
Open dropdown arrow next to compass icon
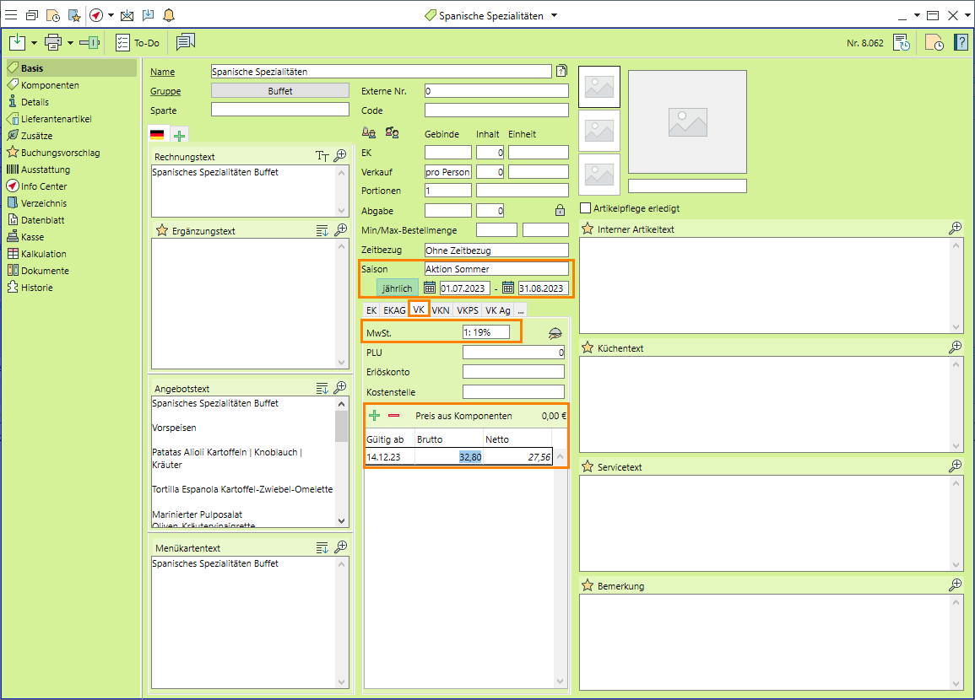coord(111,15)
